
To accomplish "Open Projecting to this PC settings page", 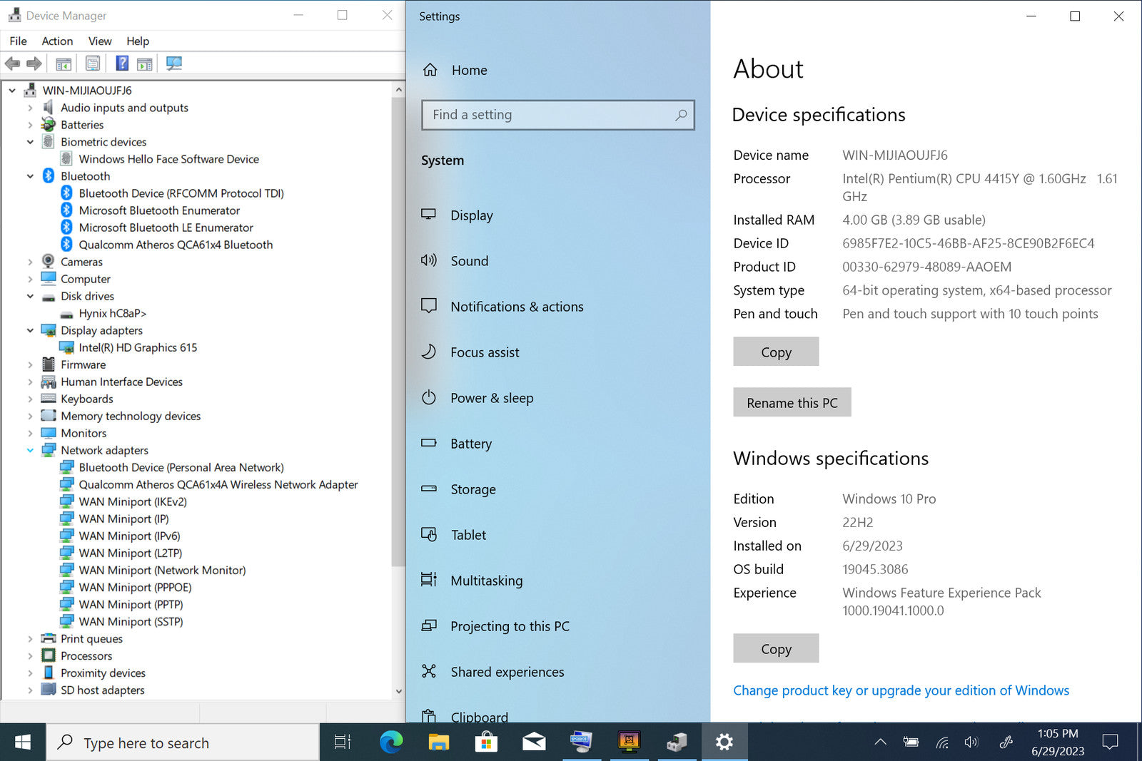I will (510, 626).
